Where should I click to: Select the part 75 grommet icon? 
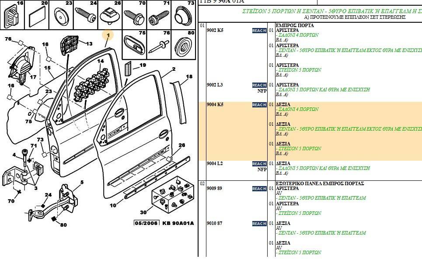[x=135, y=44]
